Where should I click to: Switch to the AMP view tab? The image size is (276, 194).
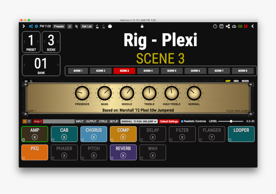coord(228,81)
